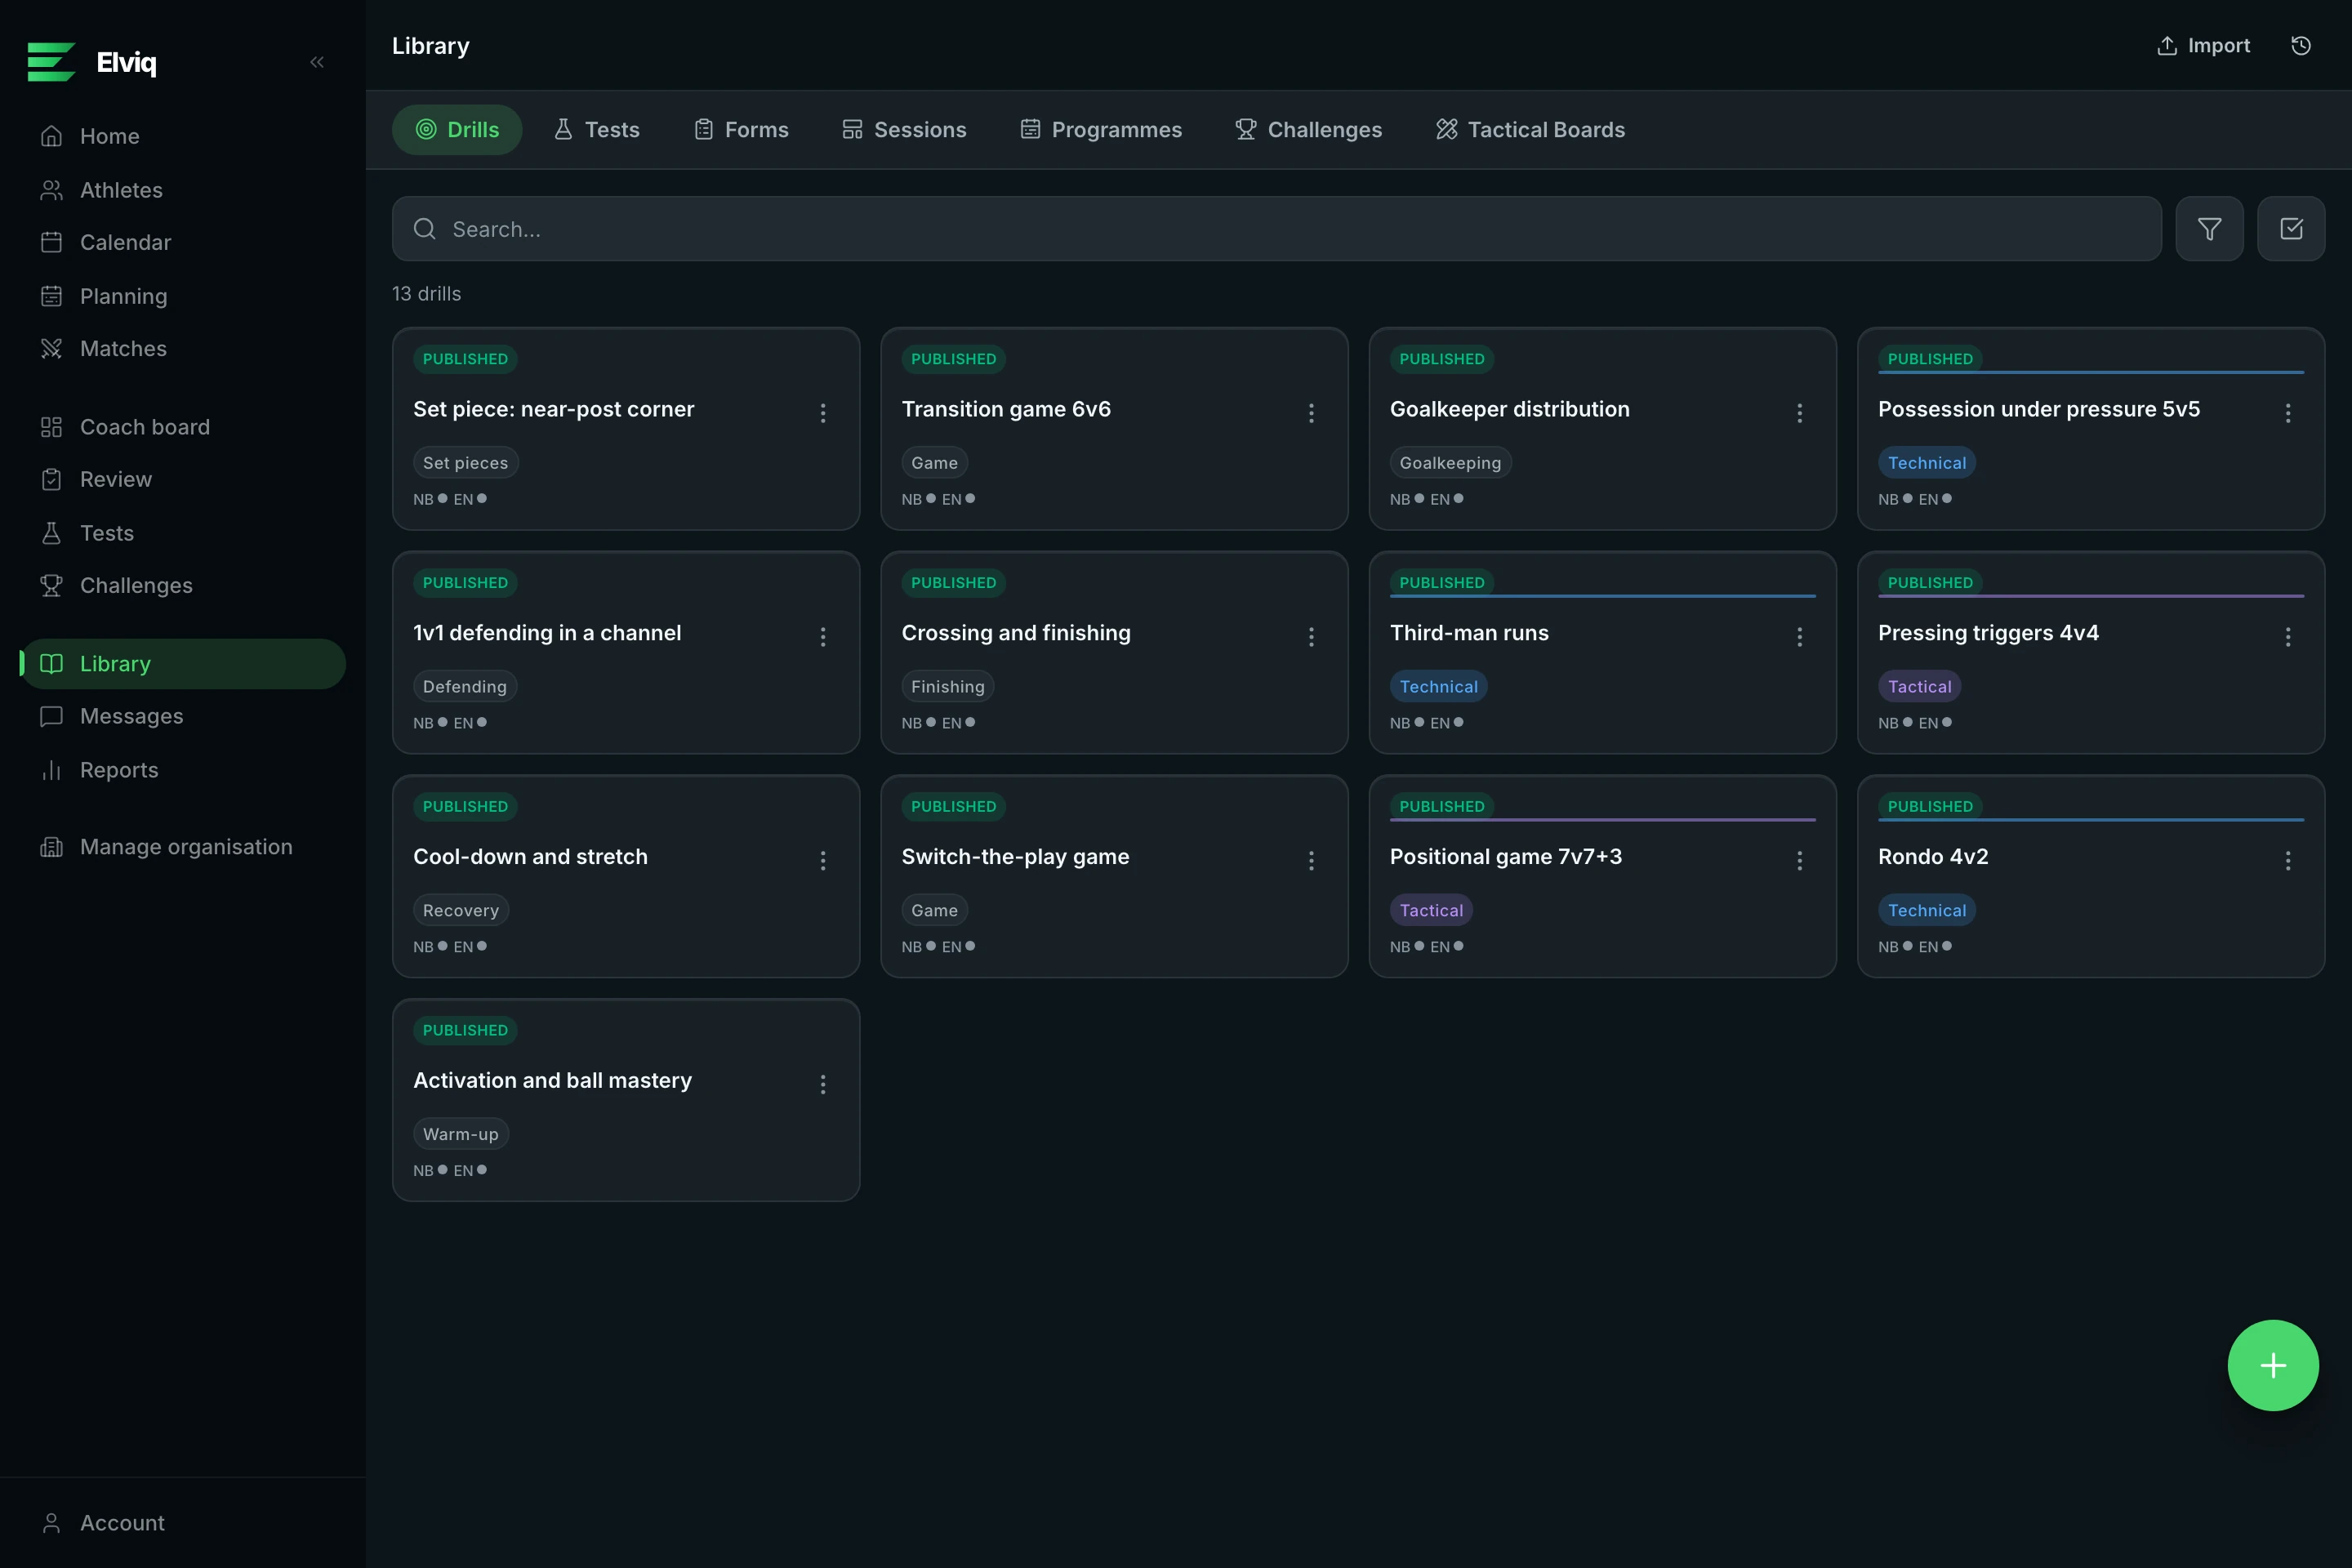Click the Import button
This screenshot has height=1568, width=2352.
[x=2204, y=46]
